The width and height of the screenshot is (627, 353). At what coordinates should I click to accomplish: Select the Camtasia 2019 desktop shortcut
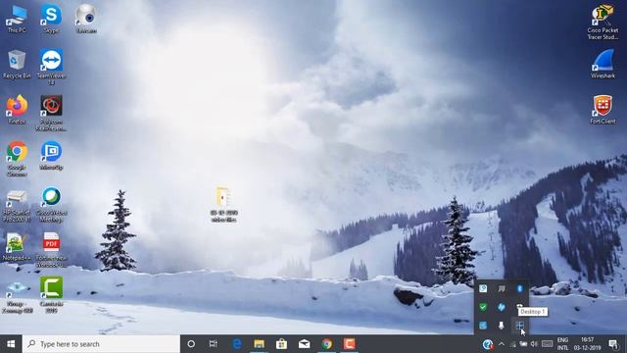coord(51,295)
